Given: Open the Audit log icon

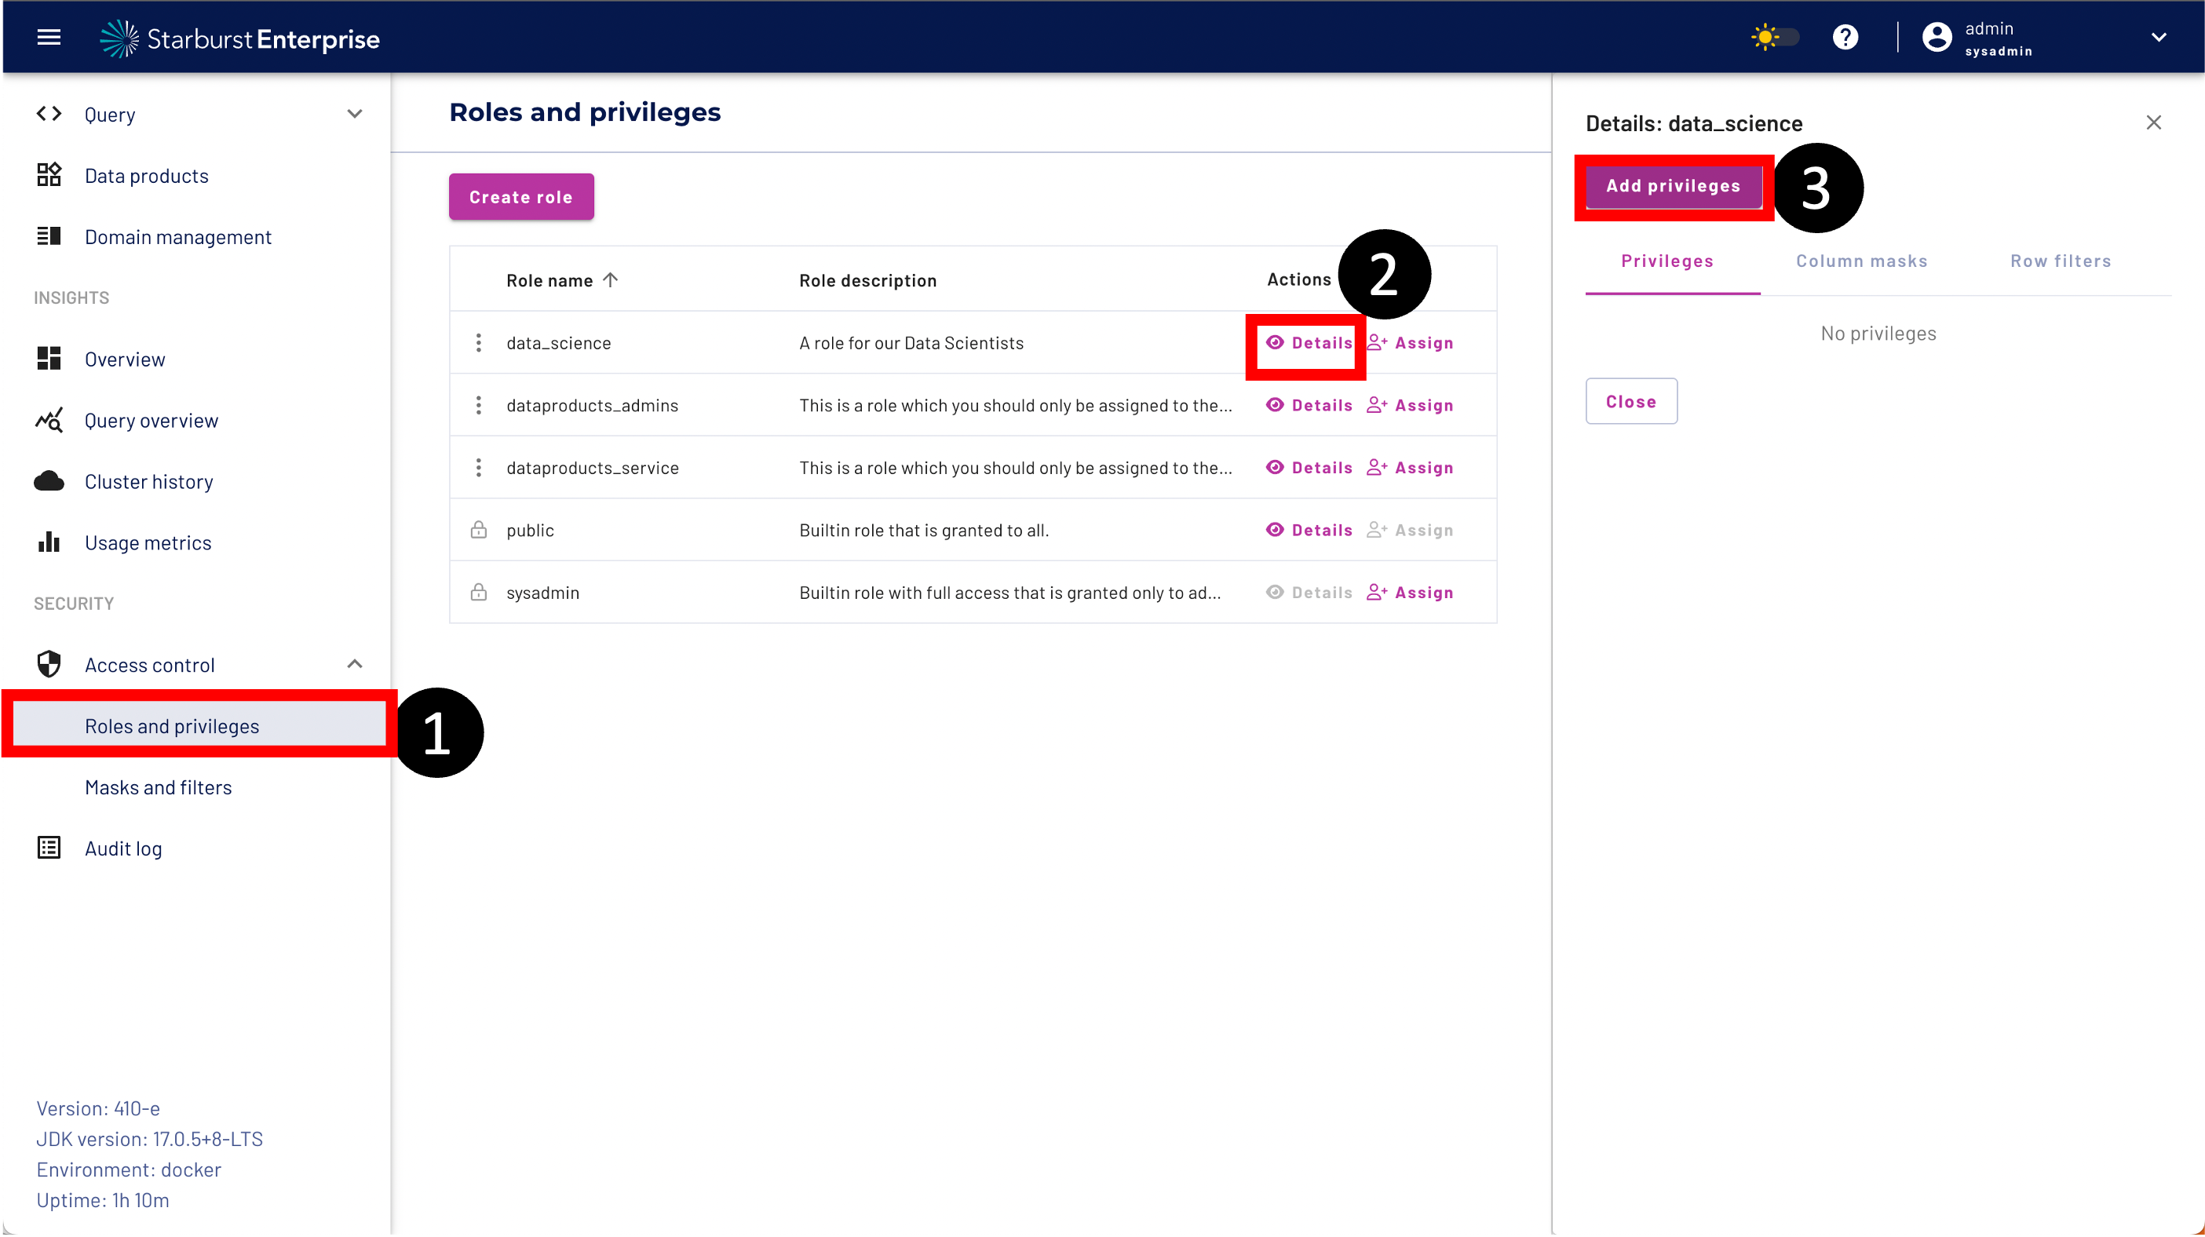Looking at the screenshot, I should (49, 848).
